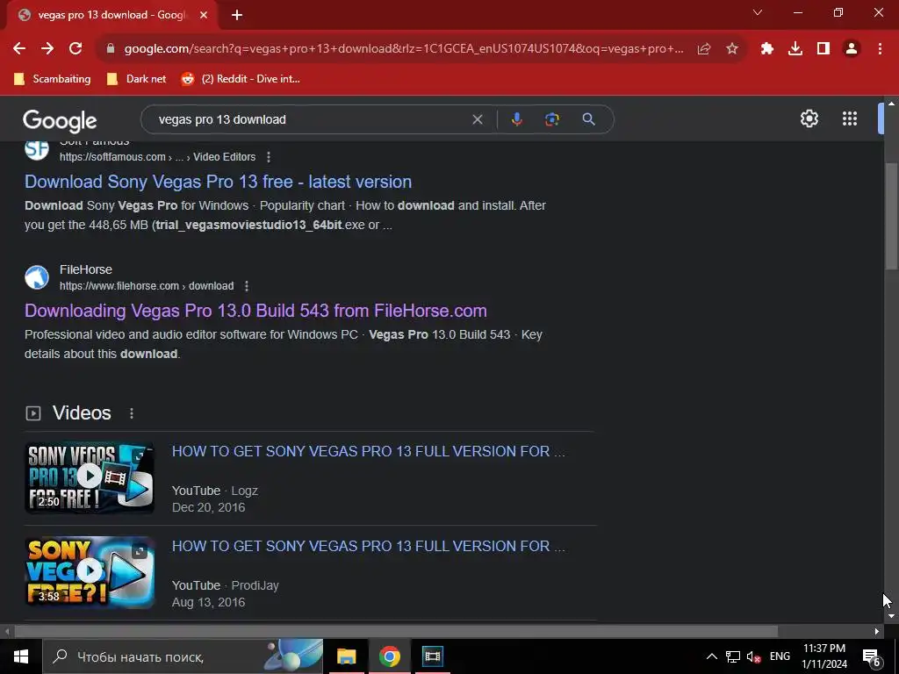Show hidden system tray icons
This screenshot has width=899, height=674.
pyautogui.click(x=711, y=656)
